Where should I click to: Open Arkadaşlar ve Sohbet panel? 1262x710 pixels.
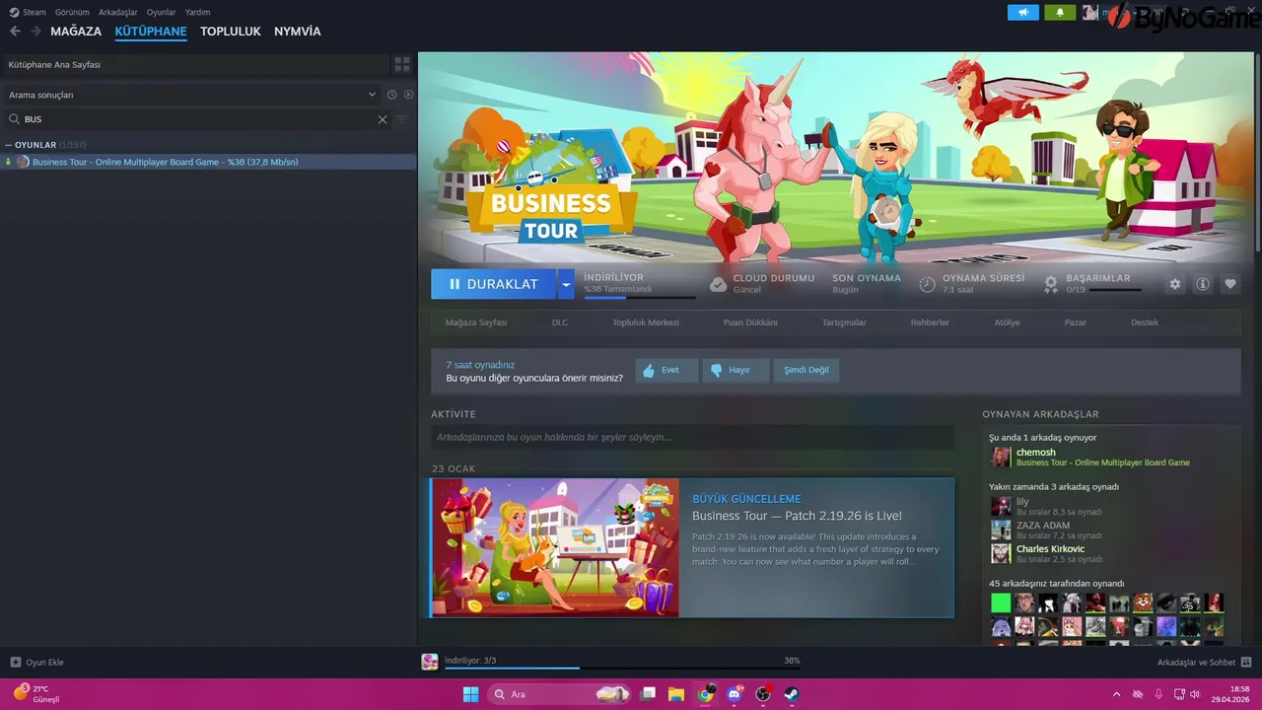(x=1204, y=663)
